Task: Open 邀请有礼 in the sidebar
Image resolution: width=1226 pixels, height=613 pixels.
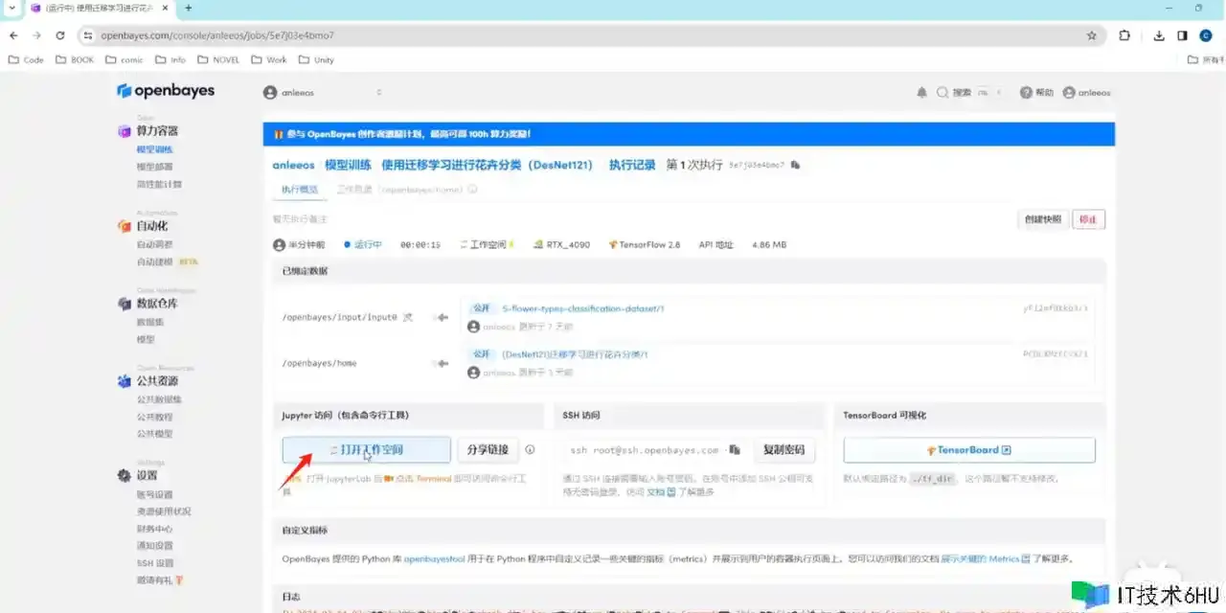Action: click(x=159, y=580)
